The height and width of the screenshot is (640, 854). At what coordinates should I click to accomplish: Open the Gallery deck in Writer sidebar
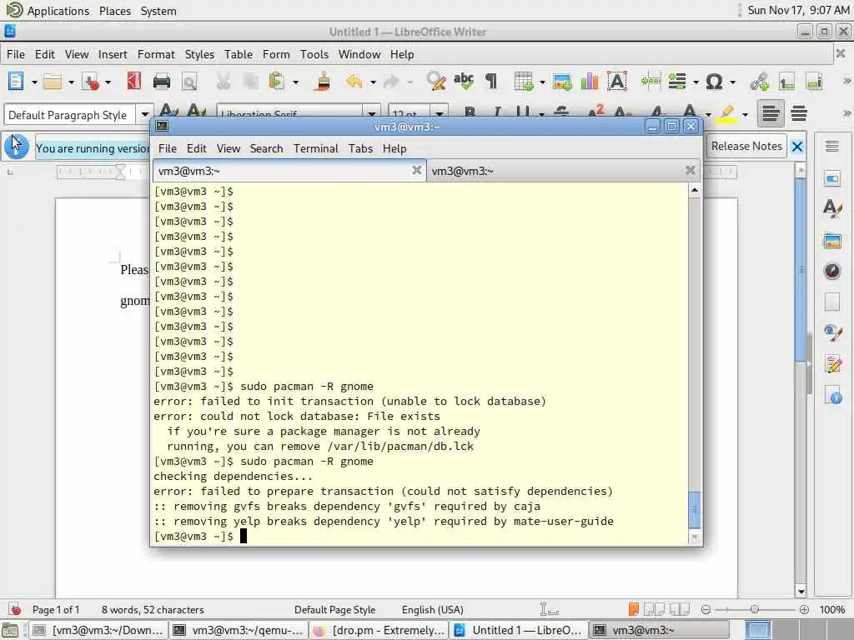[x=832, y=240]
